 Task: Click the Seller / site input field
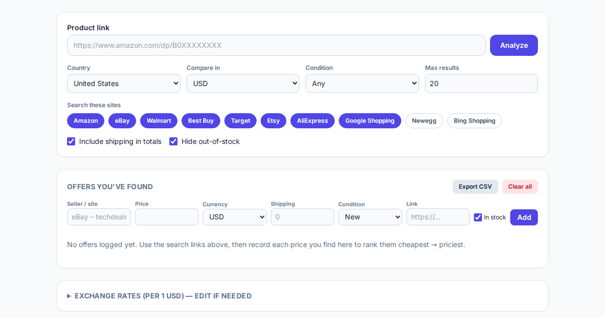pyautogui.click(x=99, y=217)
